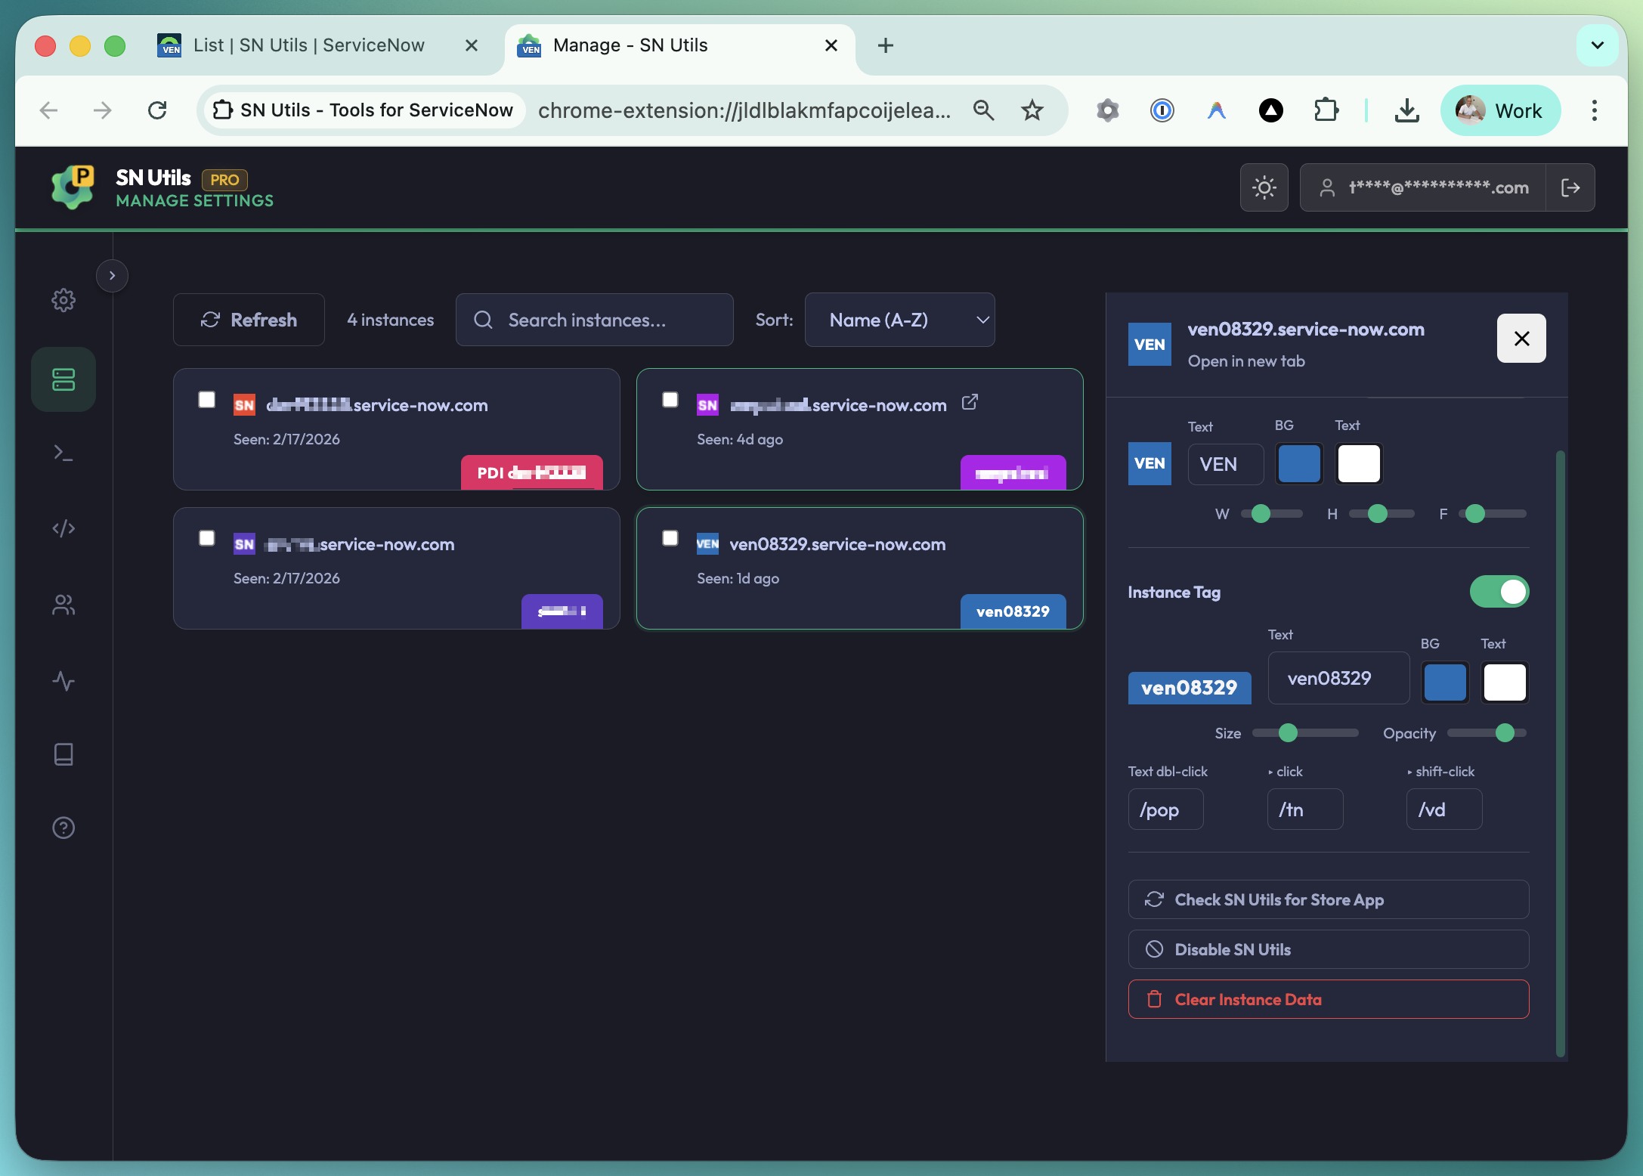This screenshot has height=1176, width=1643.
Task: Open the code brackets icon in sidebar
Action: [x=63, y=528]
